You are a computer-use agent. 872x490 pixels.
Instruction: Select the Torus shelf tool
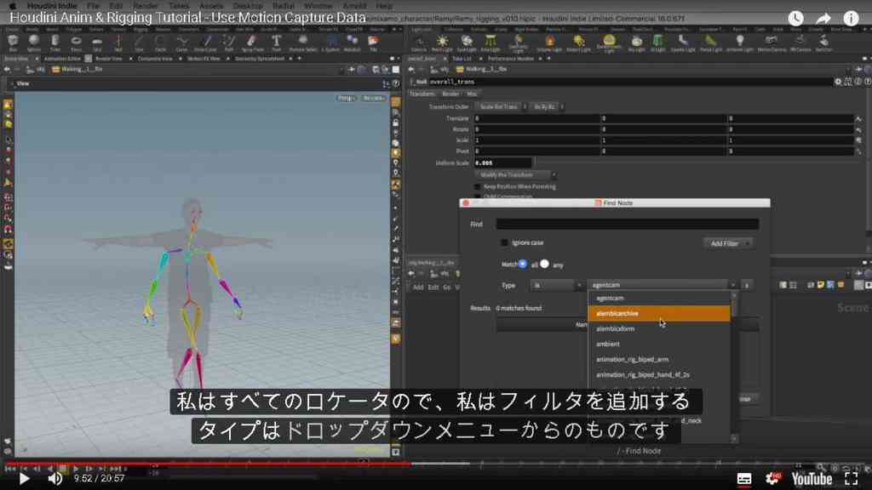tap(76, 43)
